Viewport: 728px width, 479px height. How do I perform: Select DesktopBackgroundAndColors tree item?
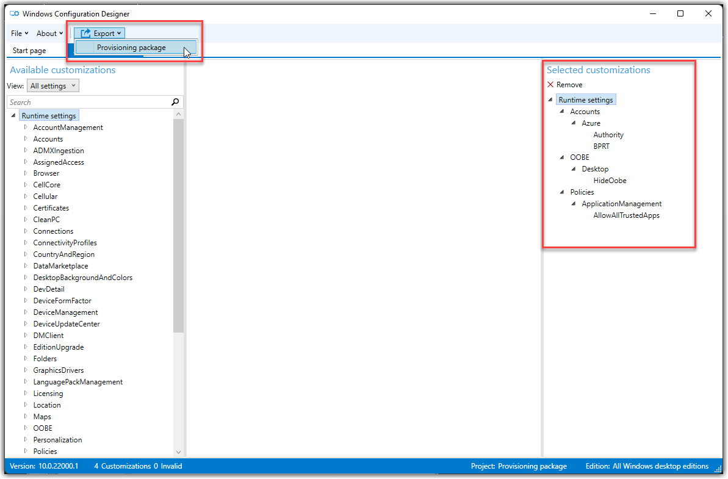tap(82, 278)
